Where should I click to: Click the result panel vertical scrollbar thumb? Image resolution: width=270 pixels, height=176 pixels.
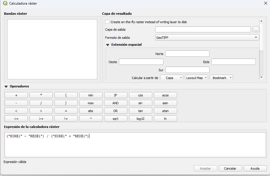point(261,37)
